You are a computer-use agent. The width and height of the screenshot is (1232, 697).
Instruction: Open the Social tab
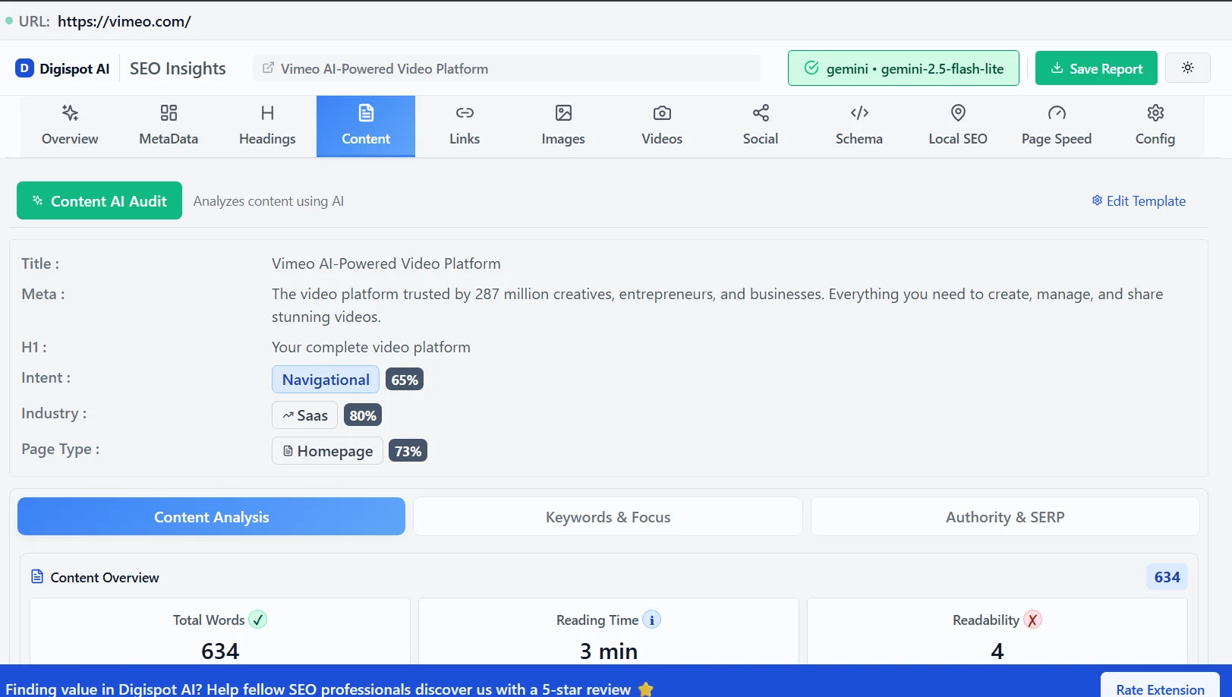click(761, 126)
